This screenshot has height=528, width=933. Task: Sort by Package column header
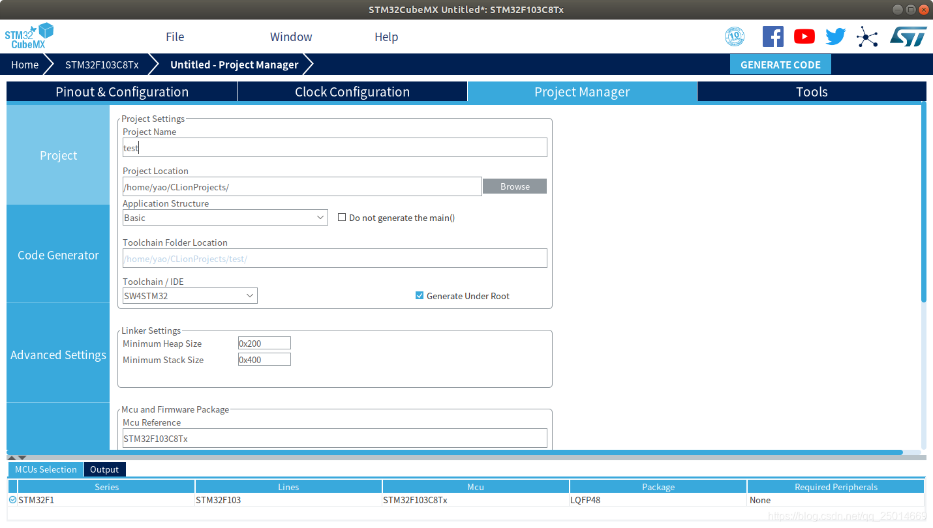click(658, 486)
